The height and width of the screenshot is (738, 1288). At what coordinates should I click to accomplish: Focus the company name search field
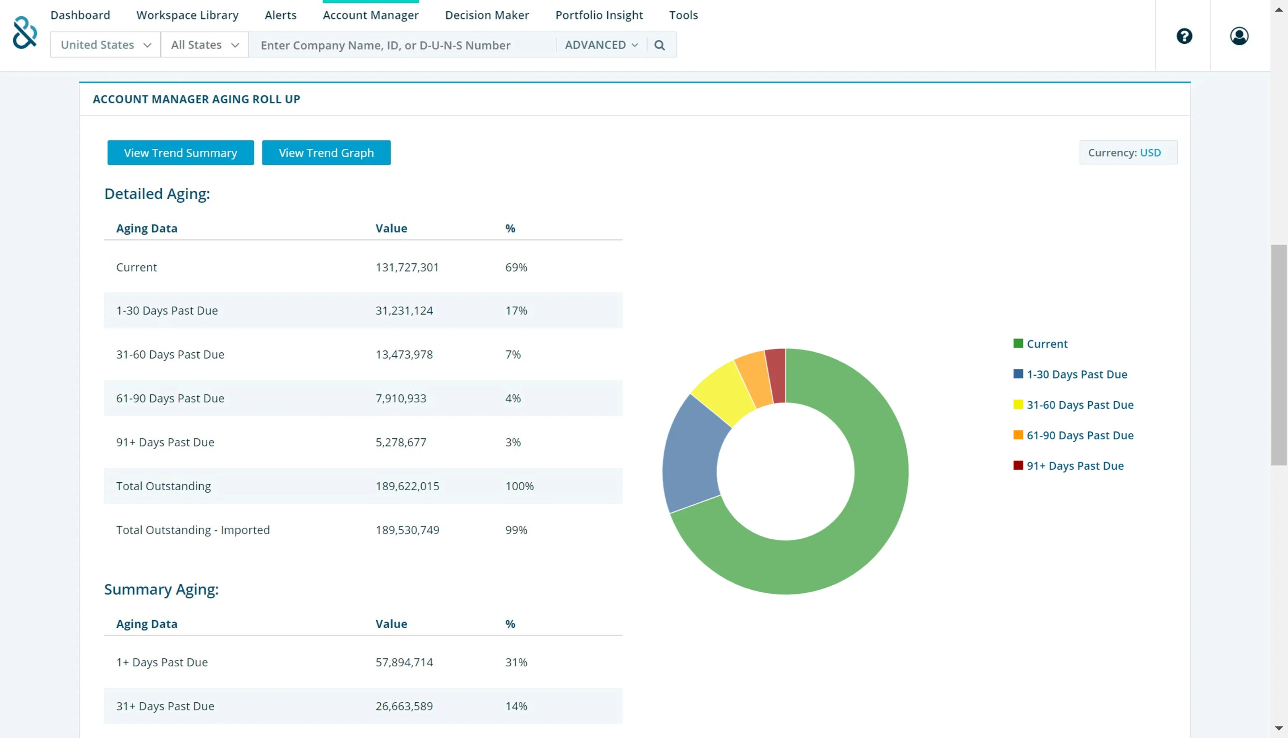click(x=403, y=45)
